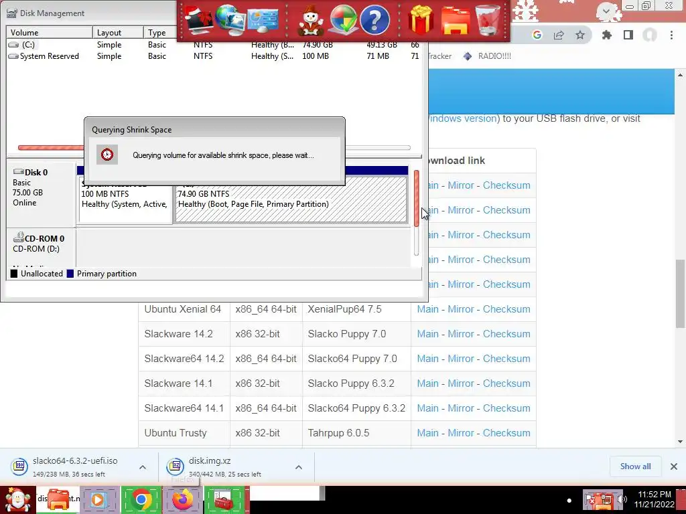Screen dimensions: 686x514
Task: Click the Slackware64 14.2 table cell
Action: click(184, 359)
